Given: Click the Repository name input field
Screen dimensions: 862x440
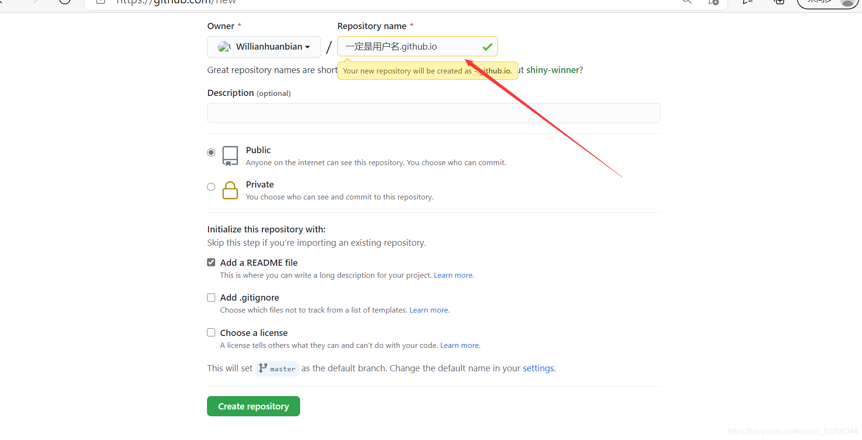Looking at the screenshot, I should (417, 47).
